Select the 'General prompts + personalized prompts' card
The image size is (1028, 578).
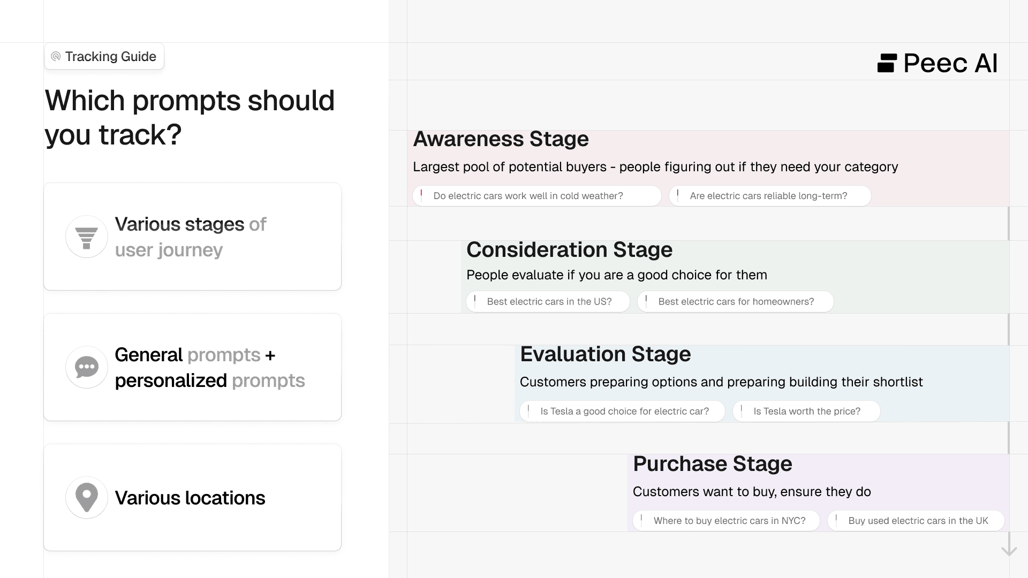[x=193, y=367]
